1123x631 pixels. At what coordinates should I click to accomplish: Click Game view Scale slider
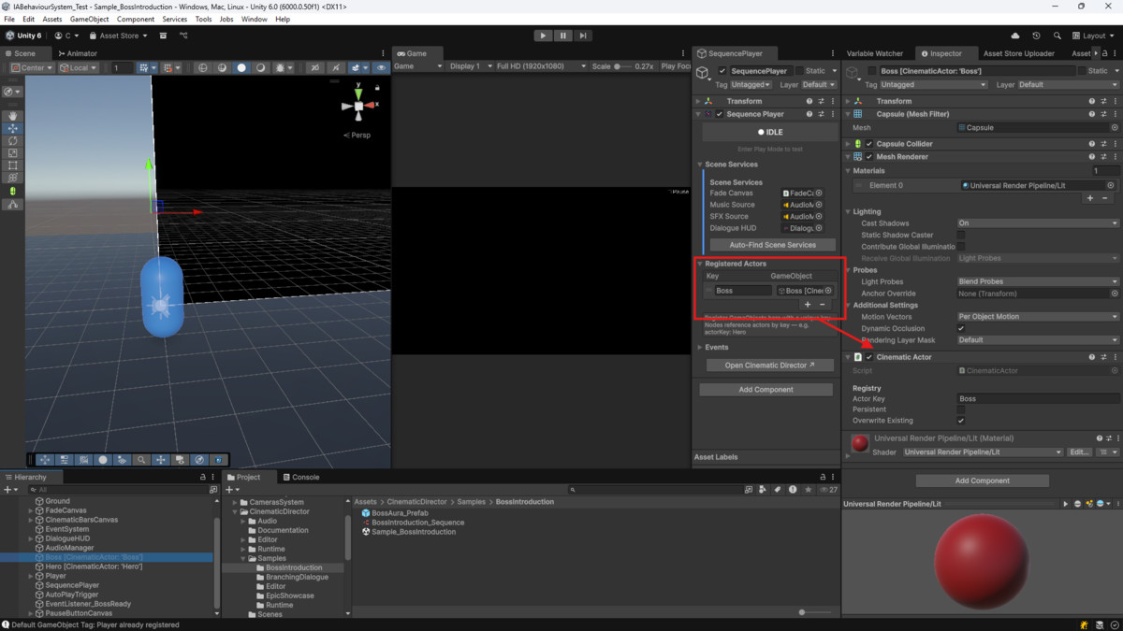pos(621,66)
